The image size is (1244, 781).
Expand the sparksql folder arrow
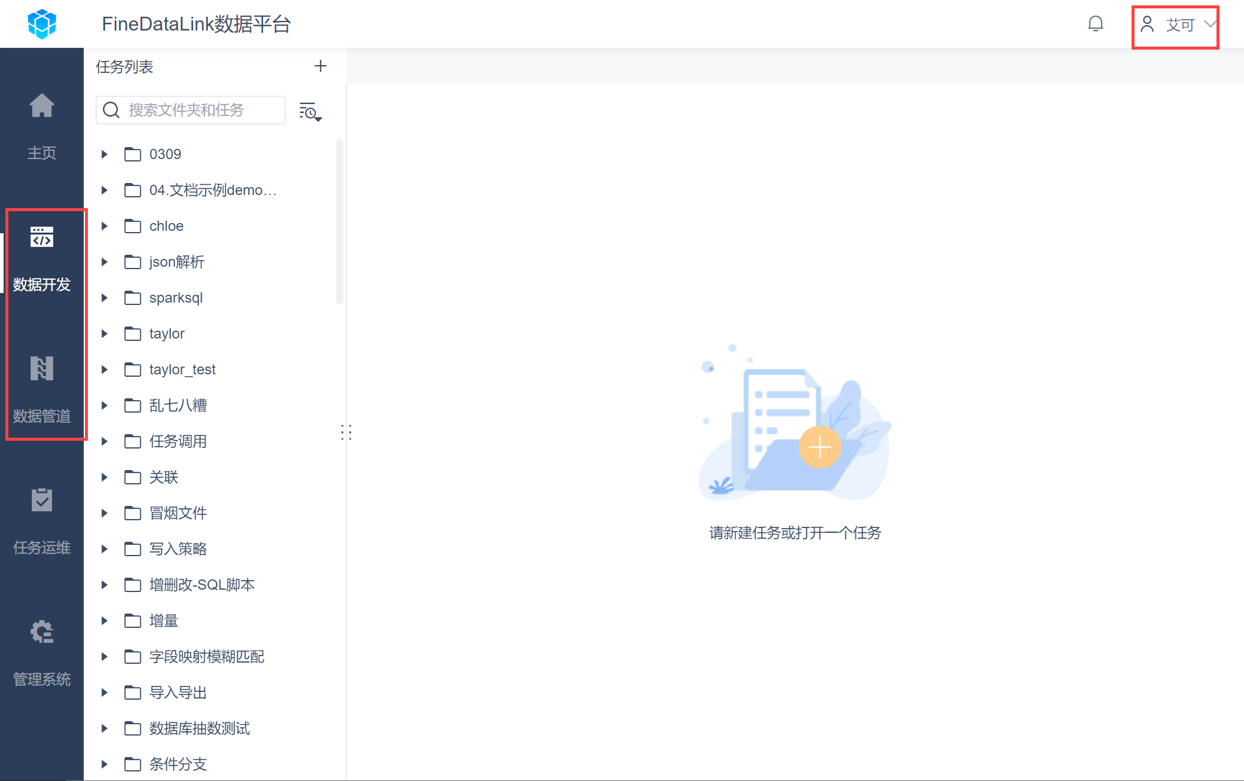[x=104, y=298]
